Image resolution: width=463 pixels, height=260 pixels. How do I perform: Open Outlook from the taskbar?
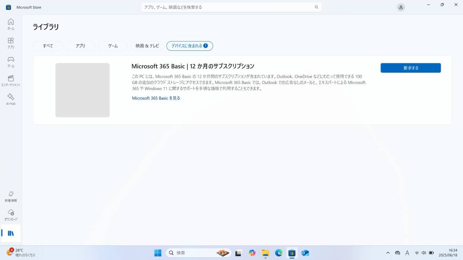coord(305,253)
